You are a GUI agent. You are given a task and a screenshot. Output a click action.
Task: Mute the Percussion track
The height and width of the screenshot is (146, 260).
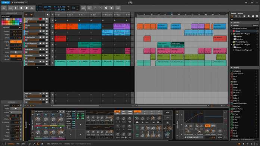[x=47, y=55]
